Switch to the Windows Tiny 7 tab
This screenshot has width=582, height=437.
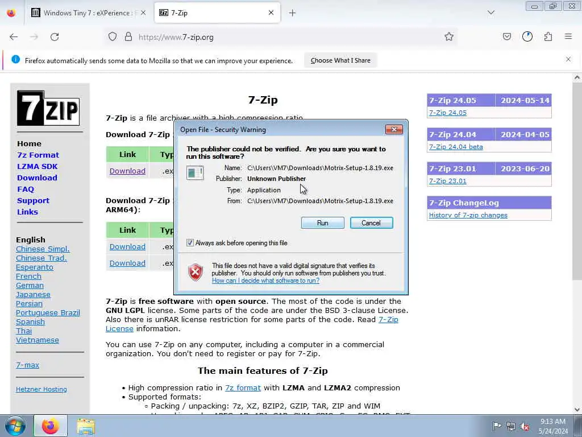click(x=87, y=13)
